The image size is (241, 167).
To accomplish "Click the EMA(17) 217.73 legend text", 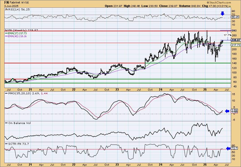I will click(x=17, y=33).
